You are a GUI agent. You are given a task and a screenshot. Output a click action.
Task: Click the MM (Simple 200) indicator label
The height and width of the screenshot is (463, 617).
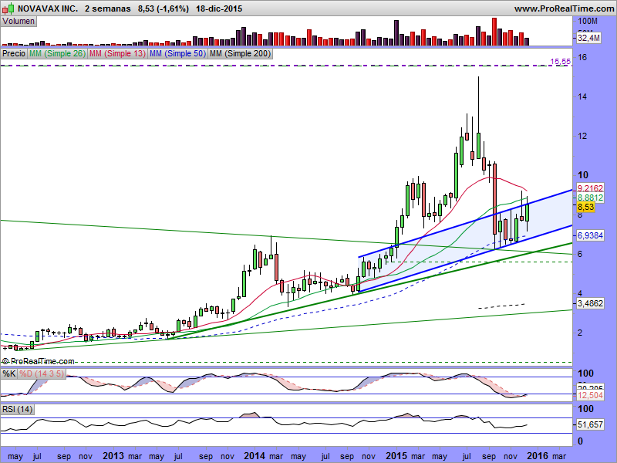tap(240, 53)
